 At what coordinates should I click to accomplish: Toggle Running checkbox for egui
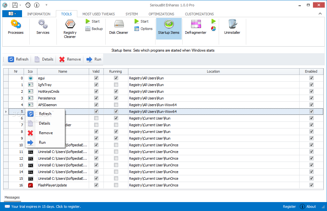tap(116, 78)
